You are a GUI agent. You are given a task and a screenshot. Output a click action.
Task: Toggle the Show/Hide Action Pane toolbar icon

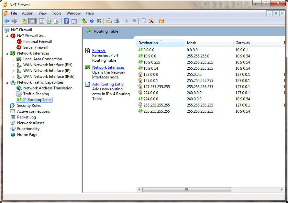(x=74, y=21)
